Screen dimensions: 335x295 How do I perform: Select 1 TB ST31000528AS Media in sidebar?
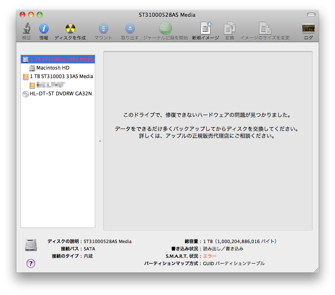[58, 59]
